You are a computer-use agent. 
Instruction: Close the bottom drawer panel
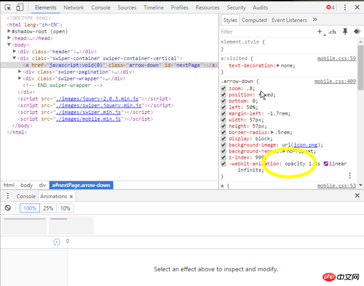pos(357,195)
